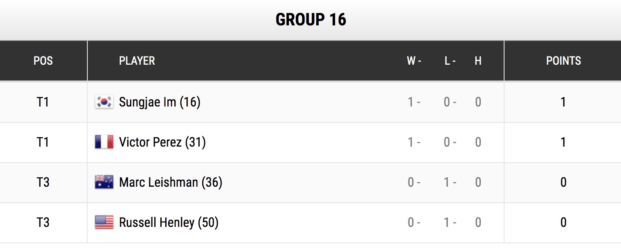621x249 pixels.
Task: Click Russell Henley's points value
Action: pos(564,222)
